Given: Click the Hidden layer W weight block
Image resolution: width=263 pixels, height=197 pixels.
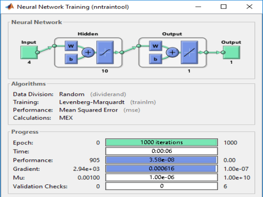Looking at the screenshot, I should click(x=71, y=46).
